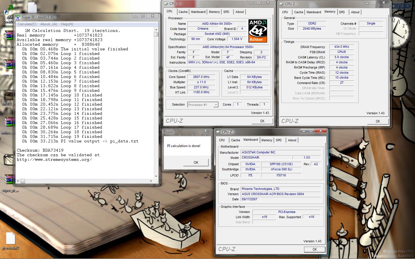This screenshot has width=415, height=259.
Task: Click the HT Link value 1185.0 MHz
Action: [x=201, y=92]
